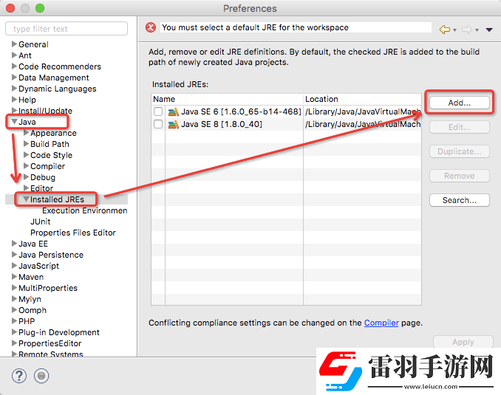Click the Java SE 6 JRE library icon
This screenshot has width=501, height=395.
point(174,111)
